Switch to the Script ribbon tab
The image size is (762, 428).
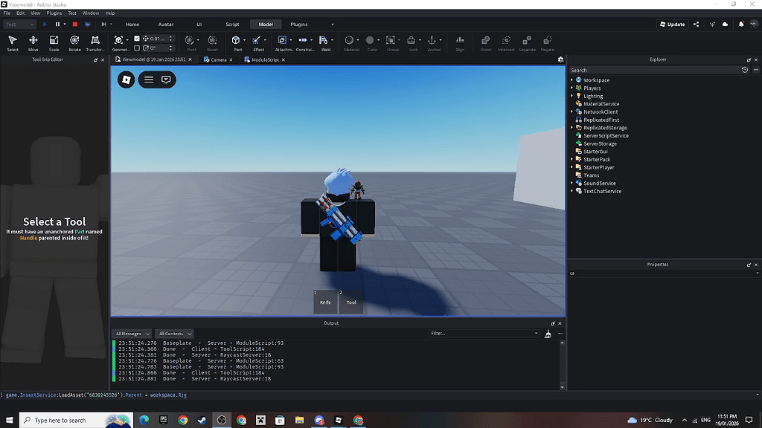click(x=232, y=25)
